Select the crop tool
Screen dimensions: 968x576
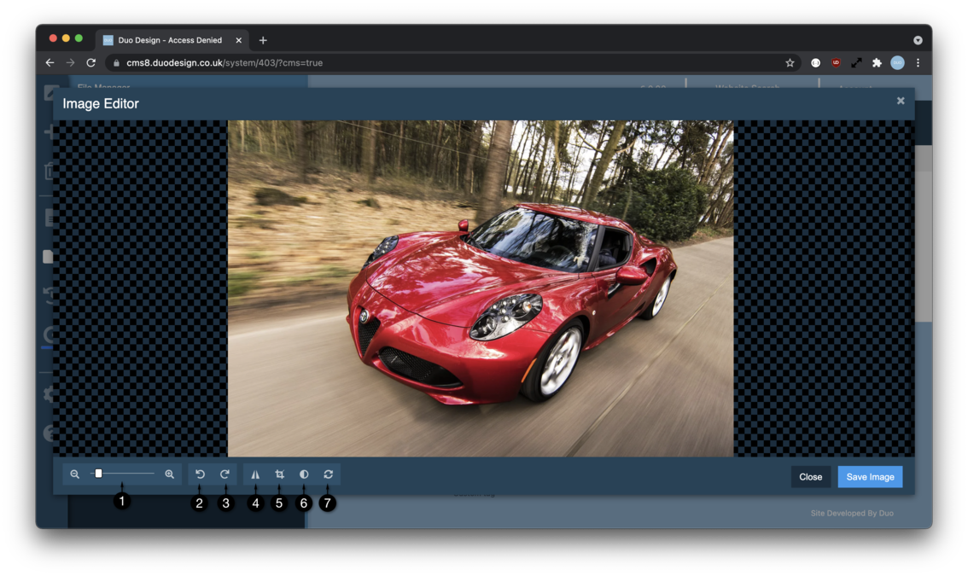point(279,474)
